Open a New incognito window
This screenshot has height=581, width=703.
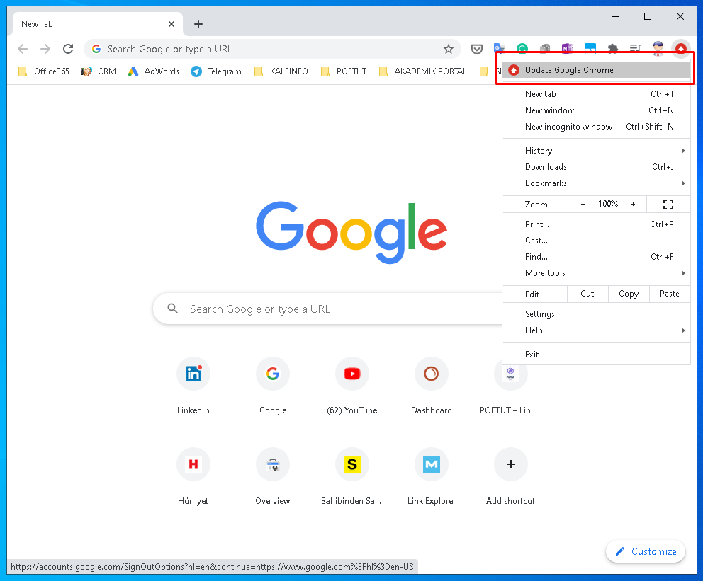pos(596,127)
